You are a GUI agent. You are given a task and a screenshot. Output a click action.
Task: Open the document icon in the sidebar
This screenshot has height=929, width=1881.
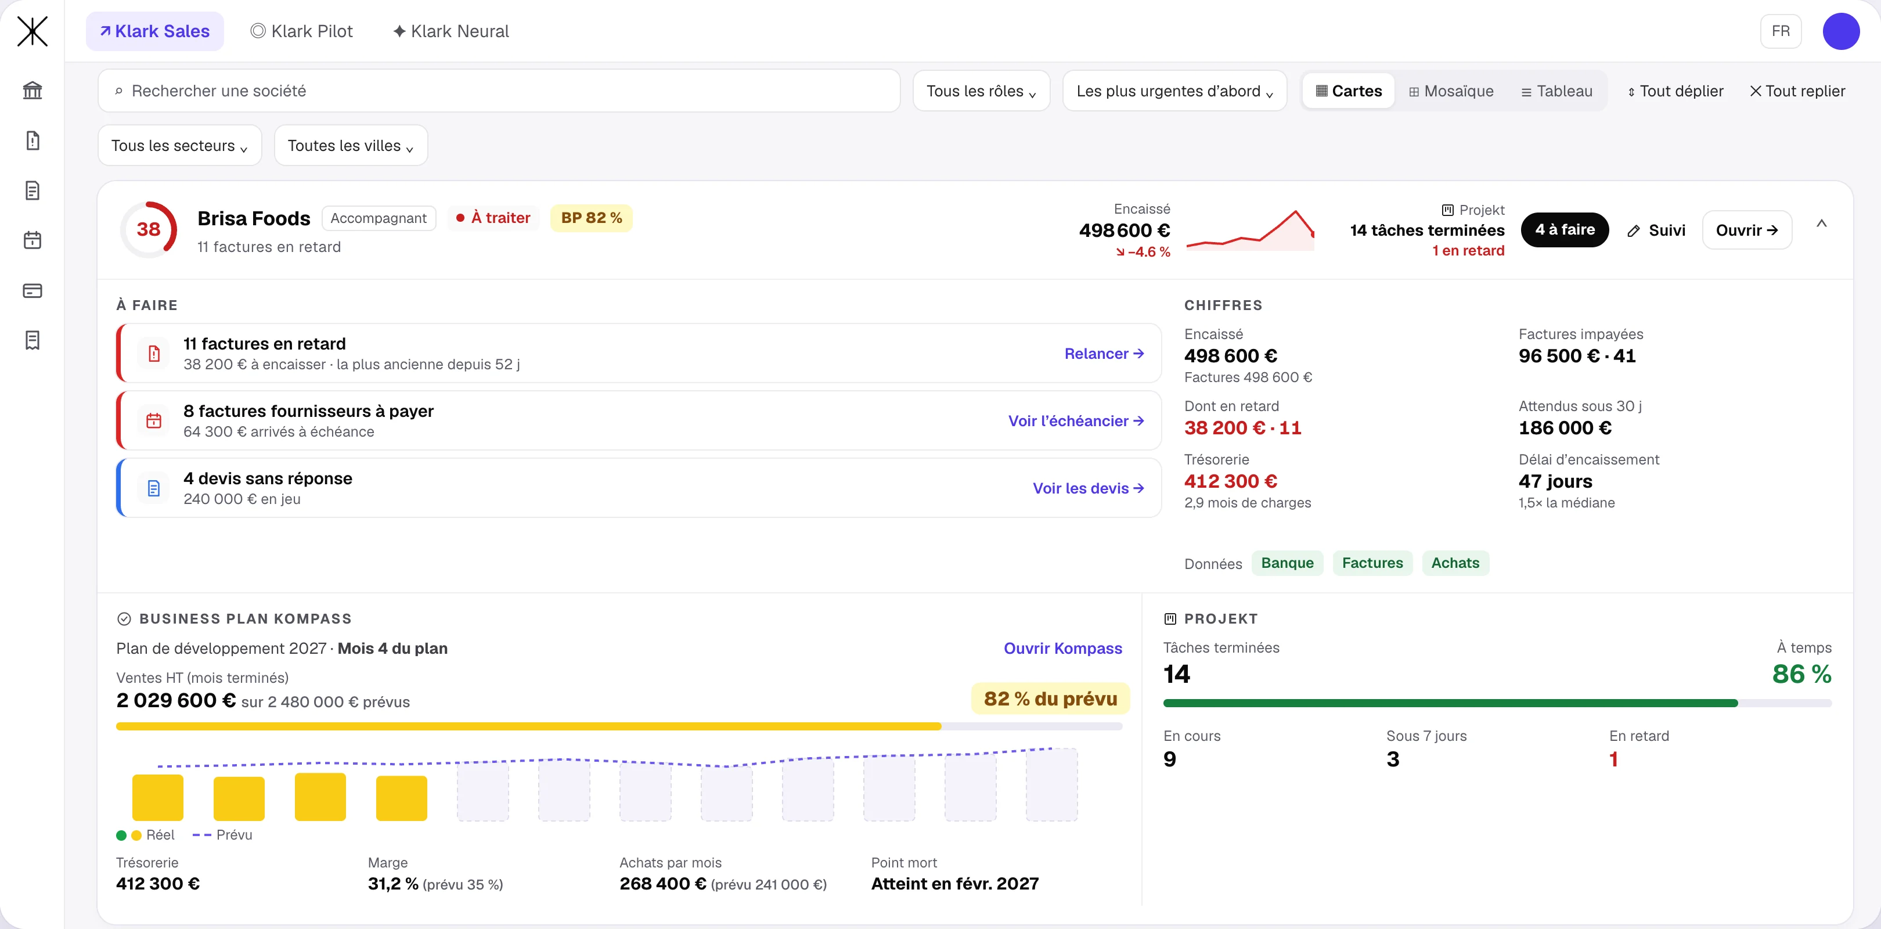[x=32, y=190]
